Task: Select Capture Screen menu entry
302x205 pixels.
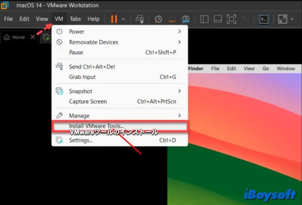Action: coord(120,101)
